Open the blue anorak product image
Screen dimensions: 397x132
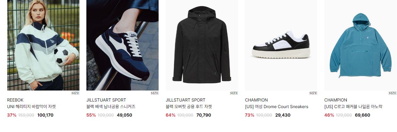360,45
